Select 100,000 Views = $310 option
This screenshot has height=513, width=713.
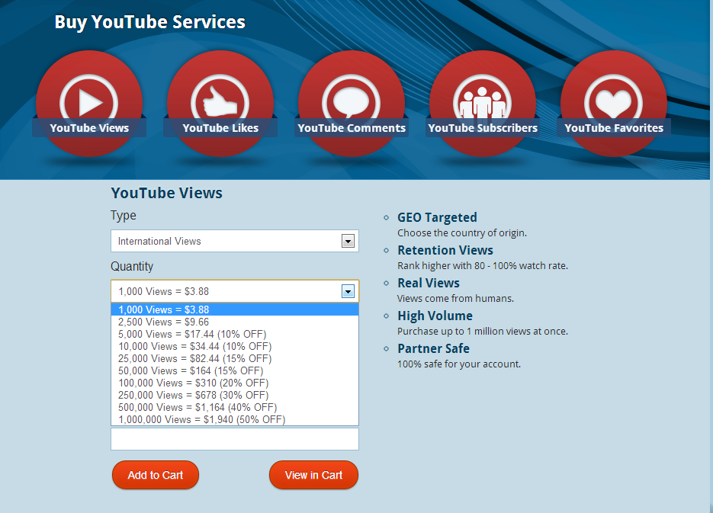235,383
